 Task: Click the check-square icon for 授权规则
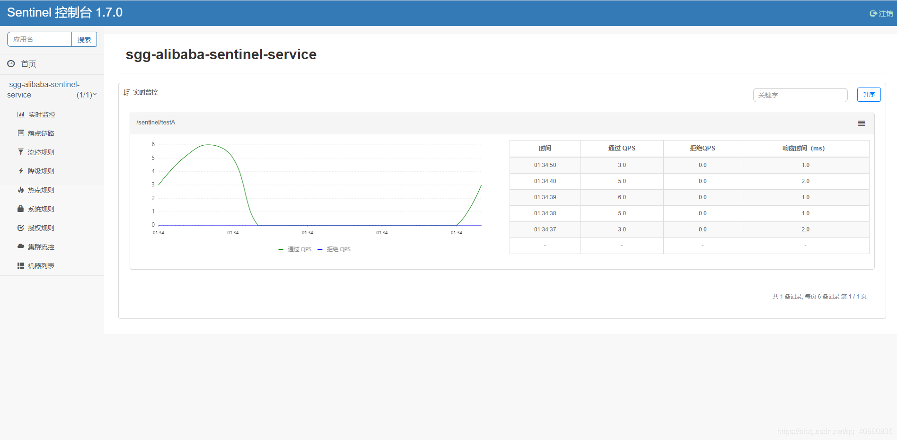click(21, 228)
